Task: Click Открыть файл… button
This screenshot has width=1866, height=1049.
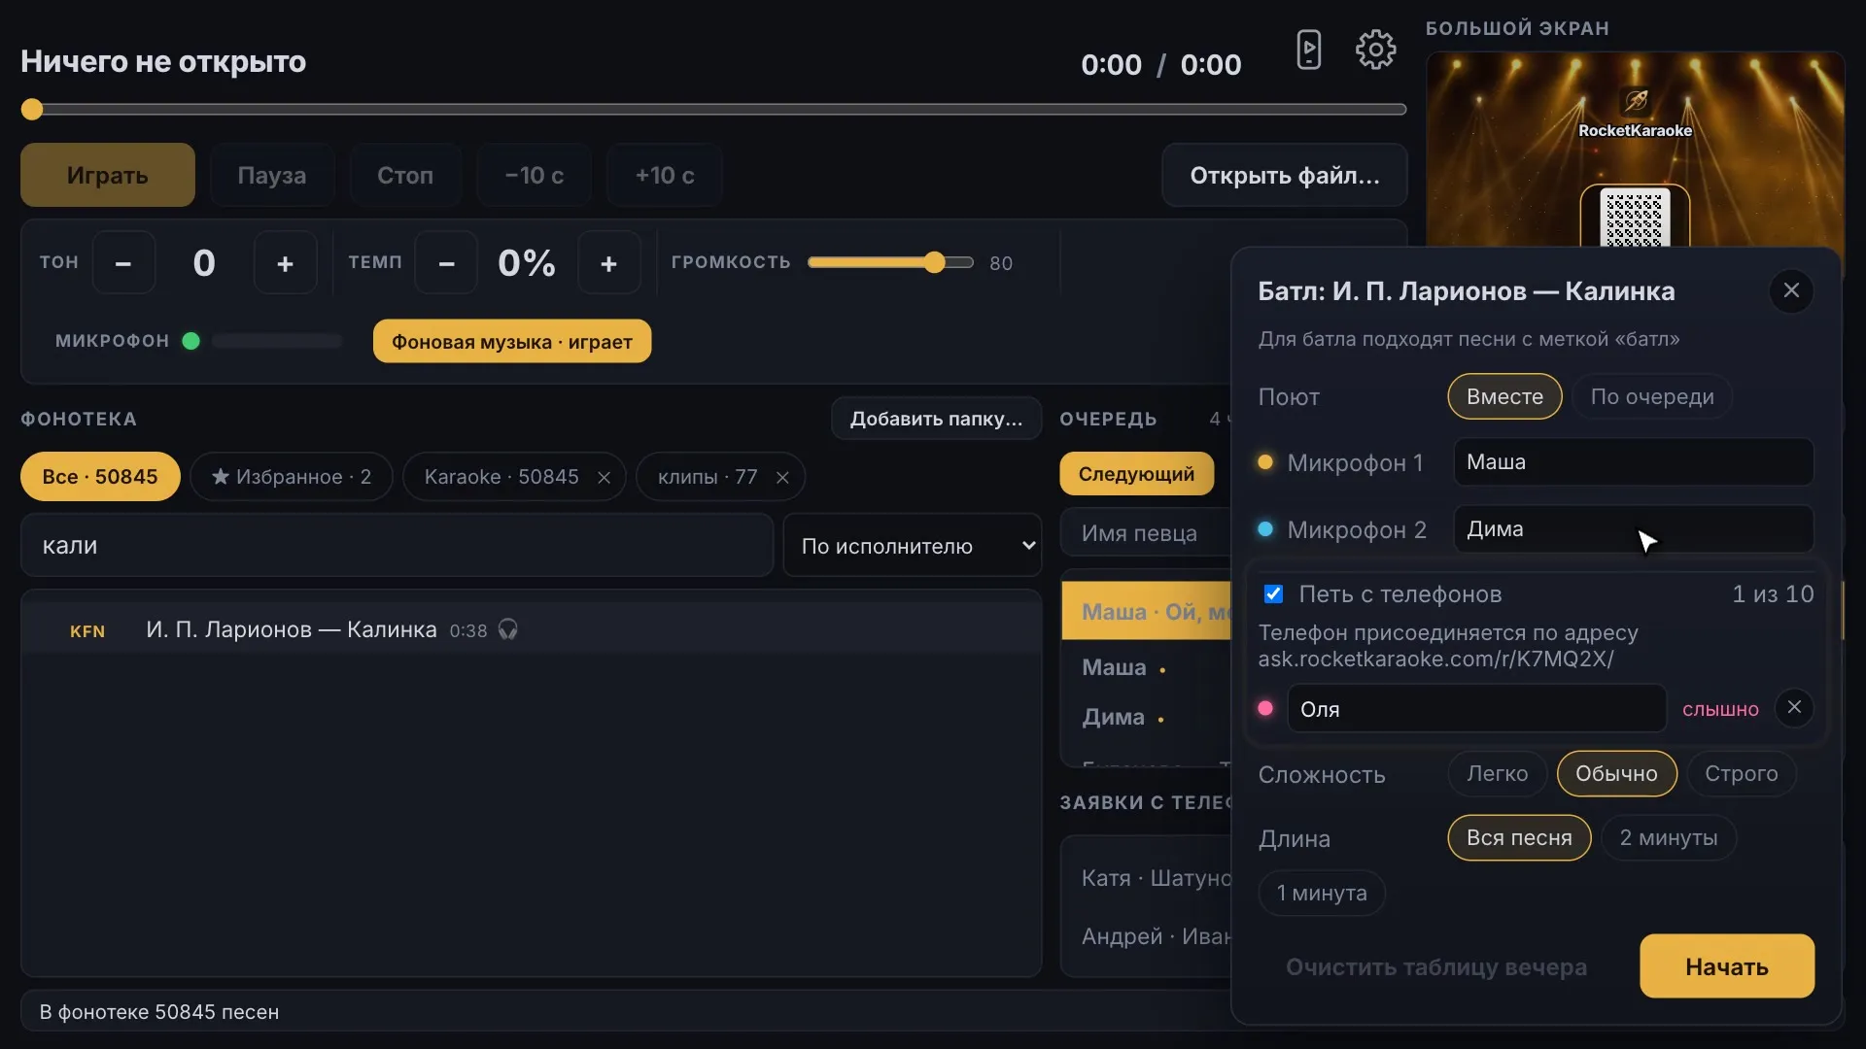Action: [1284, 175]
